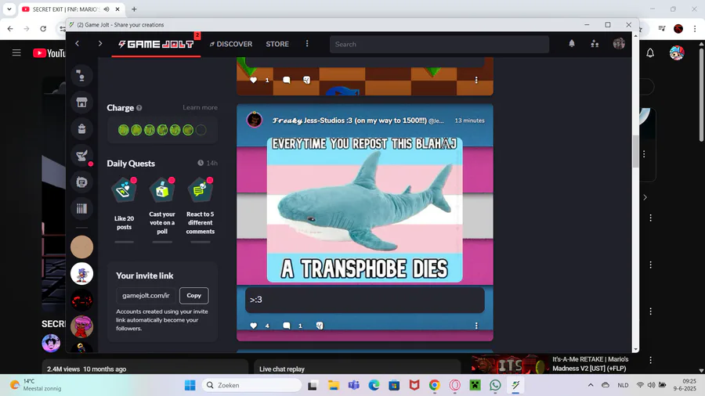Image resolution: width=705 pixels, height=396 pixels.
Task: Open a new Chrome tab
Action: pos(134,9)
